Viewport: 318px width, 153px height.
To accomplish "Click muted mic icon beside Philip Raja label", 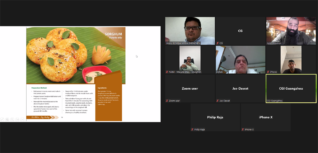I will coord(192,130).
